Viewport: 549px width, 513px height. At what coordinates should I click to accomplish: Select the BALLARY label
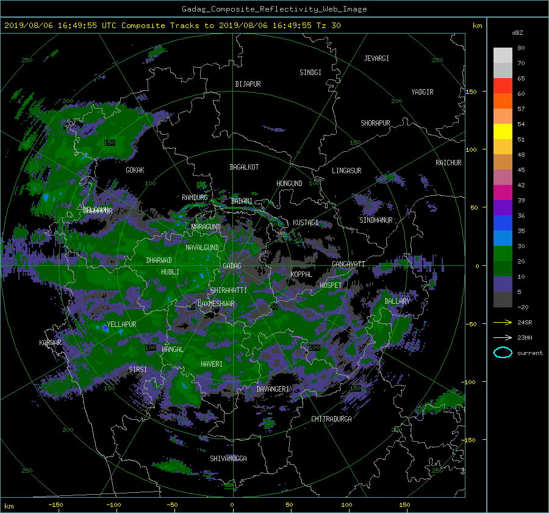pyautogui.click(x=397, y=301)
